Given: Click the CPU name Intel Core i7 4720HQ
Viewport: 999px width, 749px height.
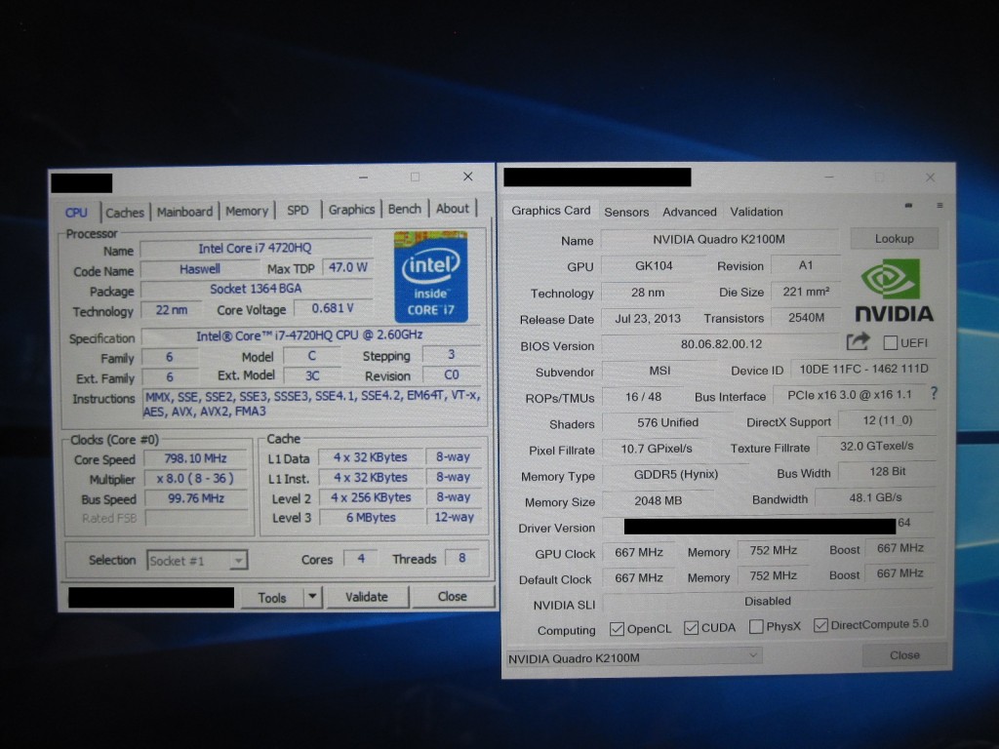Looking at the screenshot, I should (x=256, y=249).
